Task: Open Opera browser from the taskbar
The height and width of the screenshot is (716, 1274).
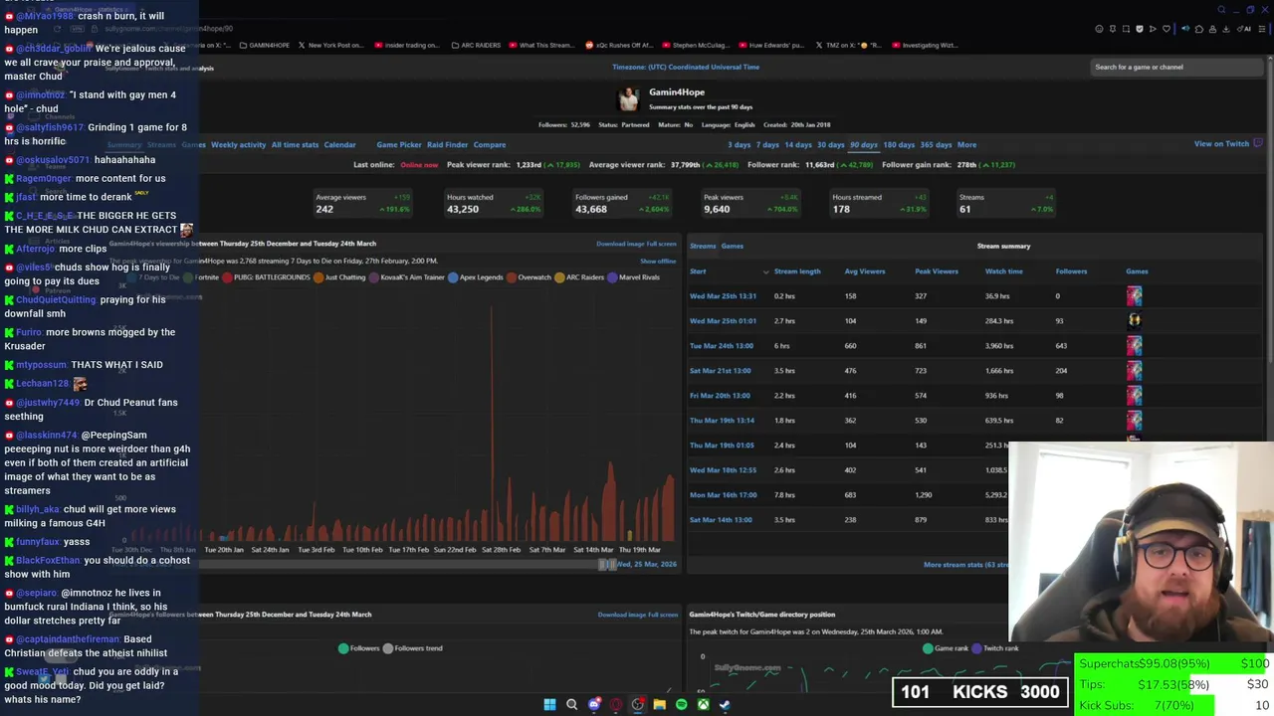Action: (616, 704)
